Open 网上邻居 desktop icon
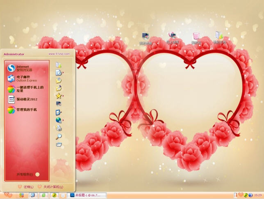Viewport: 264px width, 199px height. tap(172, 38)
